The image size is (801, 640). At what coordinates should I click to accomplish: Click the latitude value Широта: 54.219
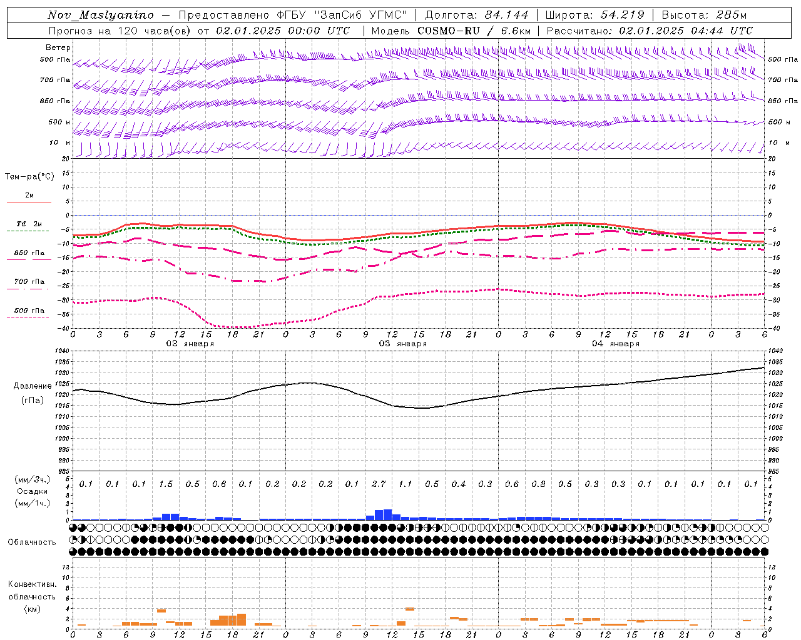tap(595, 15)
